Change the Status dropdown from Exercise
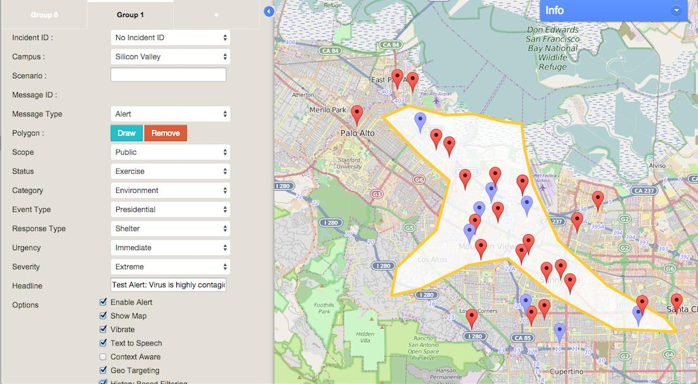 (170, 172)
